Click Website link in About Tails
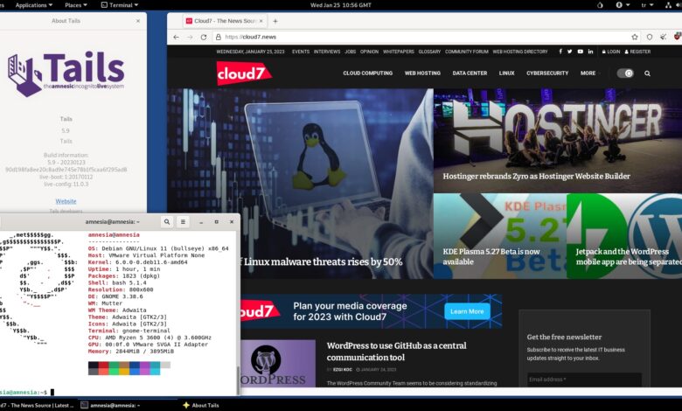 pos(66,201)
